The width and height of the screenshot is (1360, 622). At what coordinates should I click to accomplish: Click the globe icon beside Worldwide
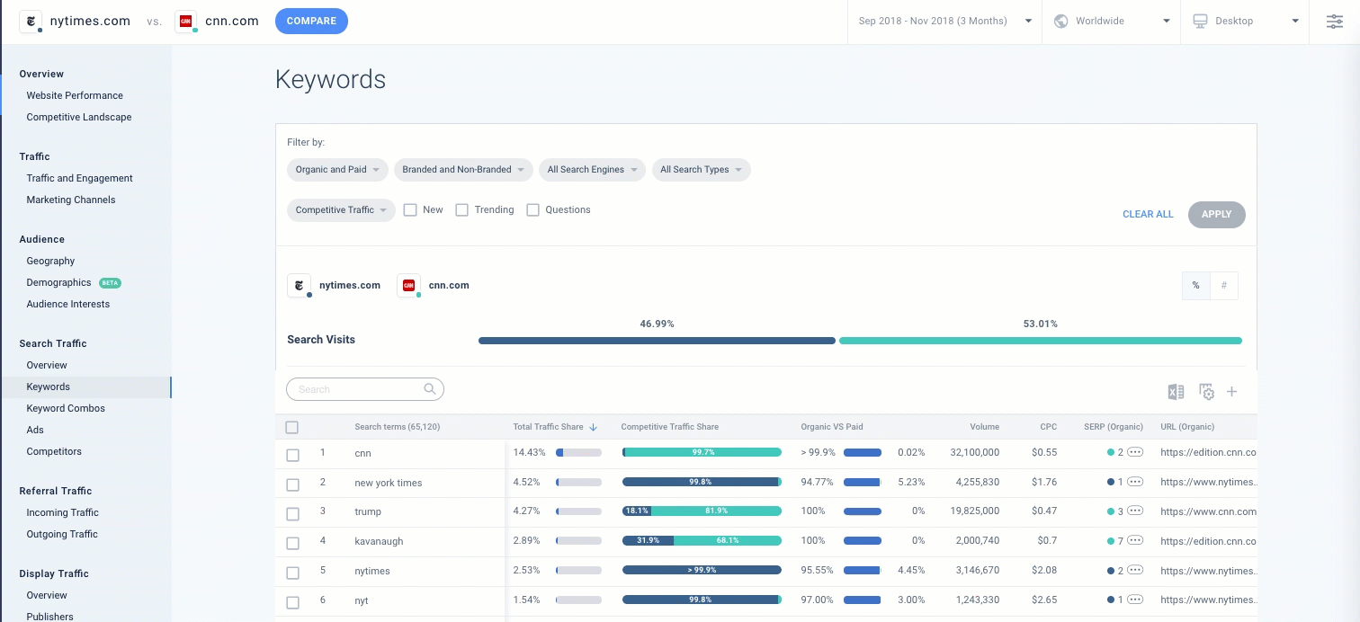tap(1060, 21)
